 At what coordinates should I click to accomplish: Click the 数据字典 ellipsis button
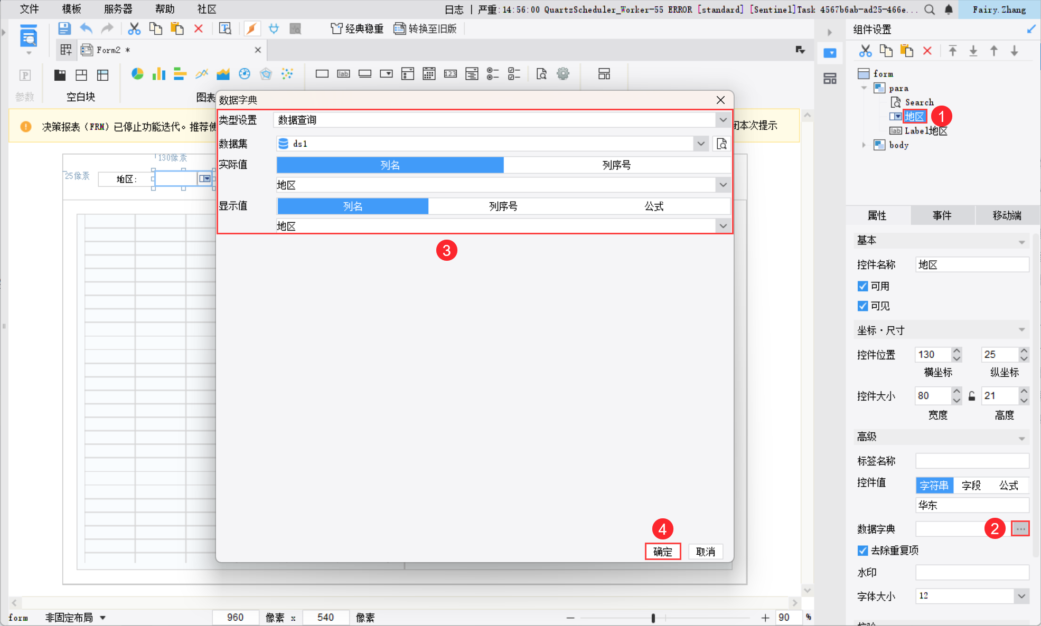[1020, 528]
